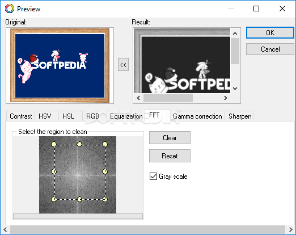Screen dimensions: 296x235
Task: Switch to the Sharpen tab
Action: [240, 116]
